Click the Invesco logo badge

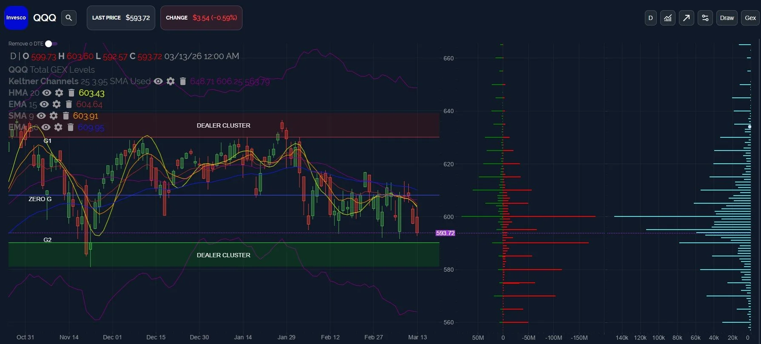pos(16,18)
